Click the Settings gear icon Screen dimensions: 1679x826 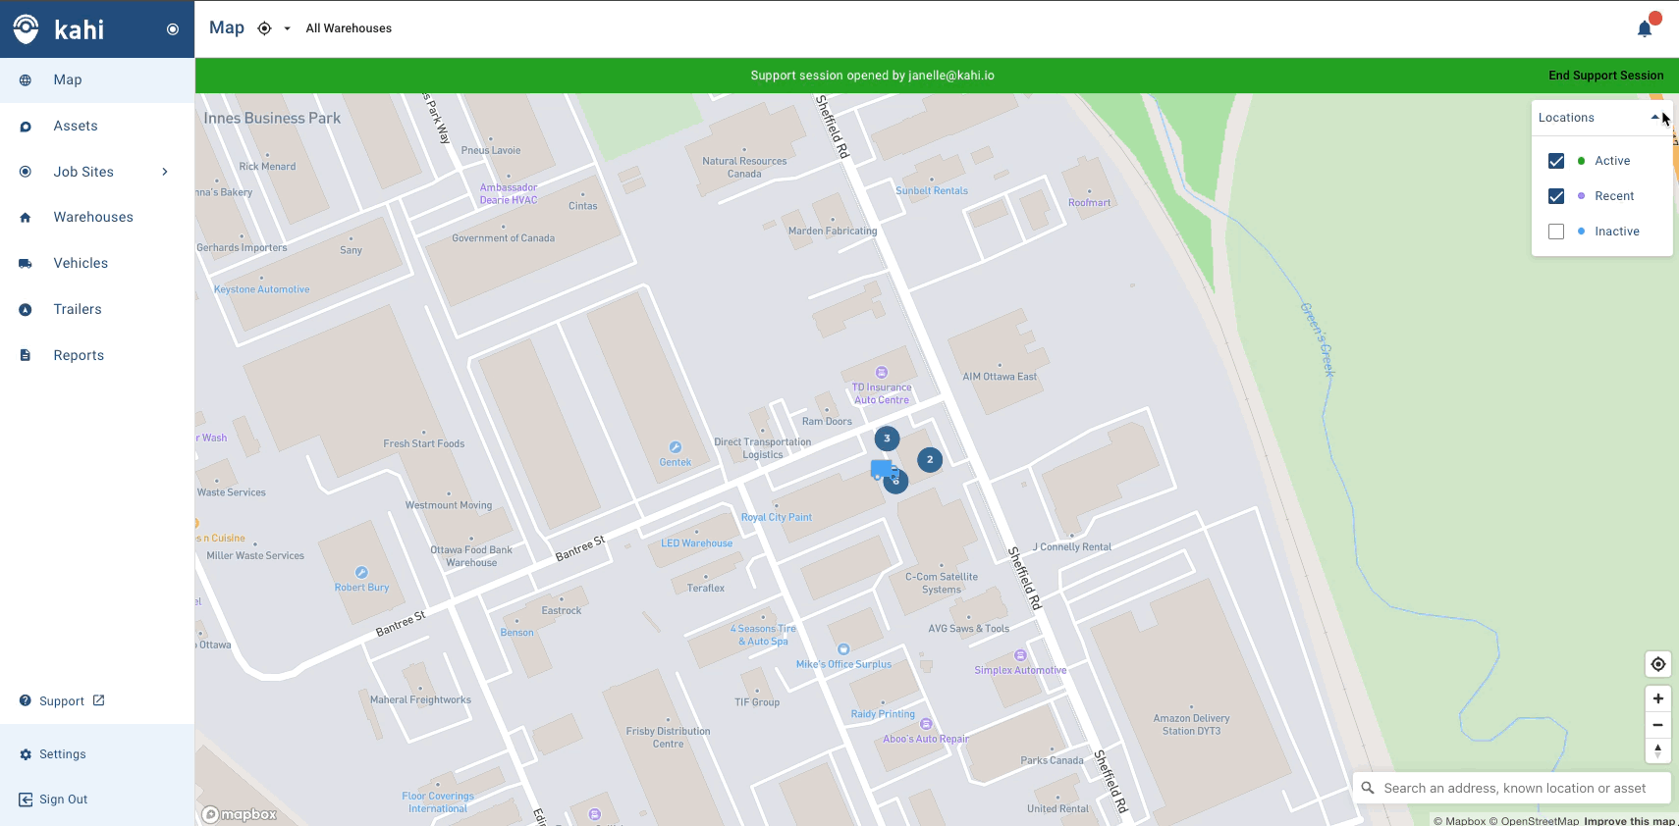[x=26, y=754]
